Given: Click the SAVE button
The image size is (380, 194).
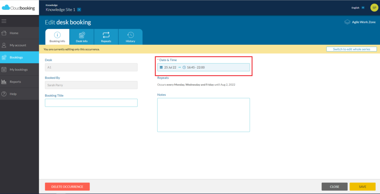Looking at the screenshot, I should tap(363, 187).
